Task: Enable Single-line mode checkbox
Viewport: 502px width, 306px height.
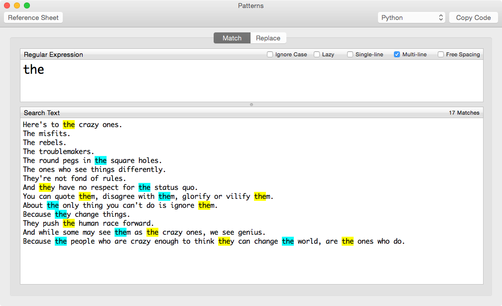Action: (350, 54)
